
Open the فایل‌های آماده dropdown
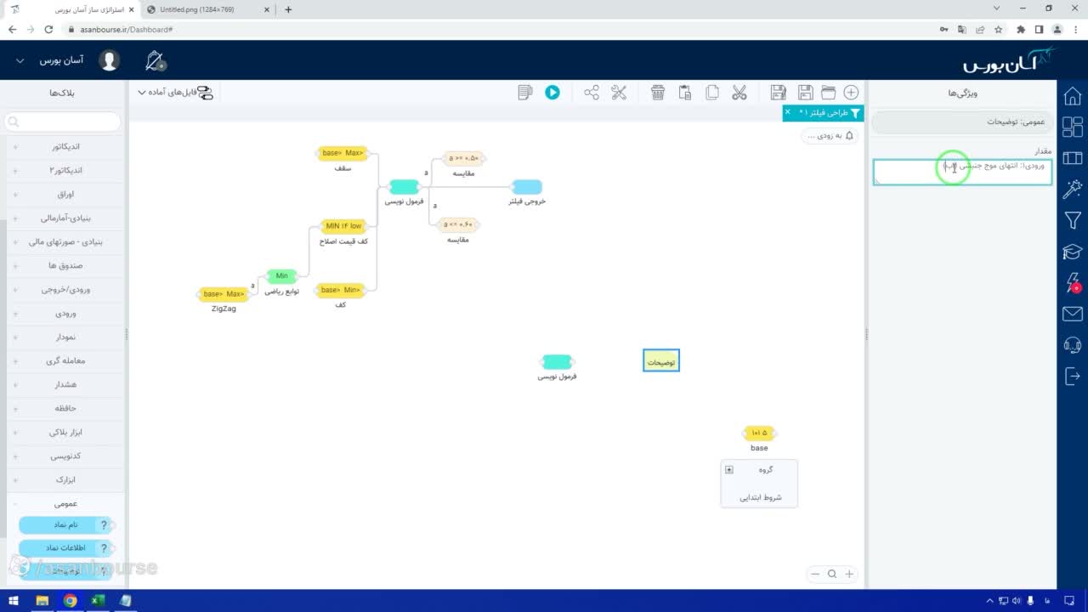point(175,93)
